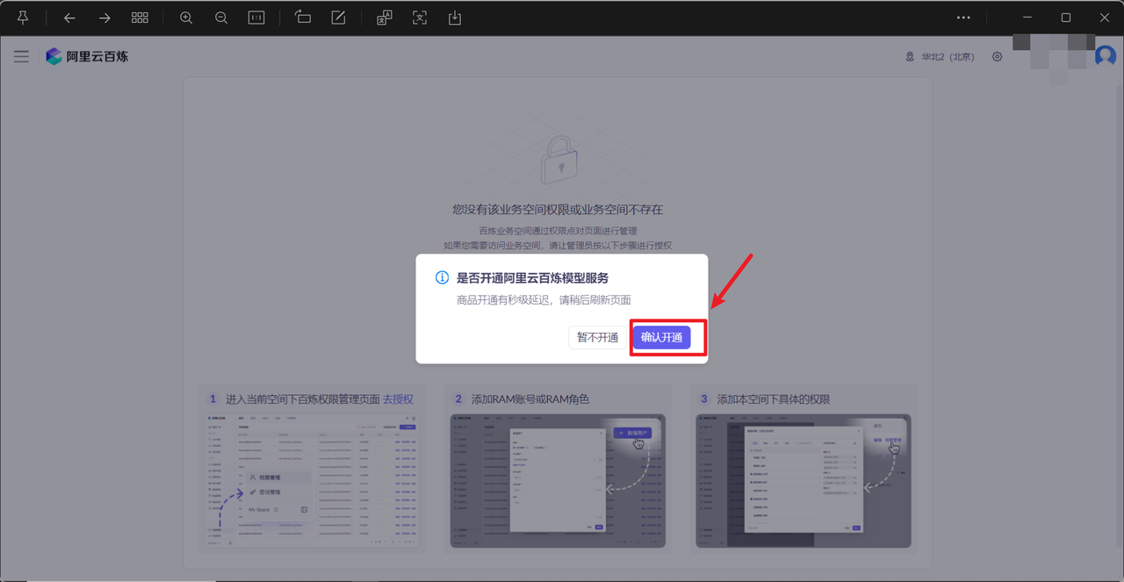The image size is (1124, 582).
Task: Open the thumbnail grid view
Action: click(140, 18)
